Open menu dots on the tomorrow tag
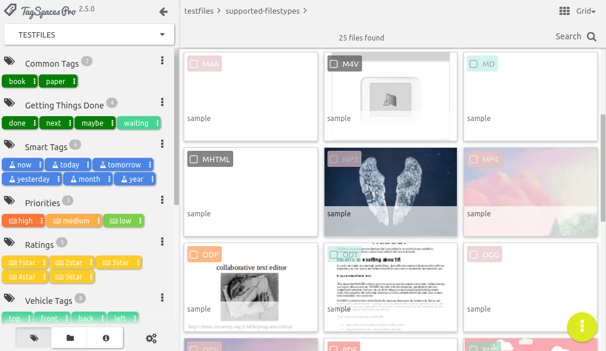This screenshot has height=351, width=606. (150, 164)
